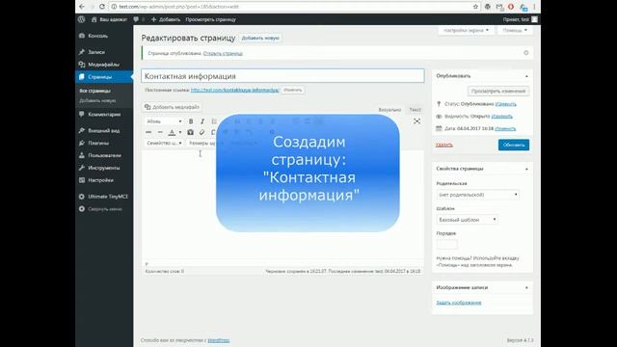Open the template dropdown "Базовый шаблон"
This screenshot has width=617, height=347.
point(467,220)
